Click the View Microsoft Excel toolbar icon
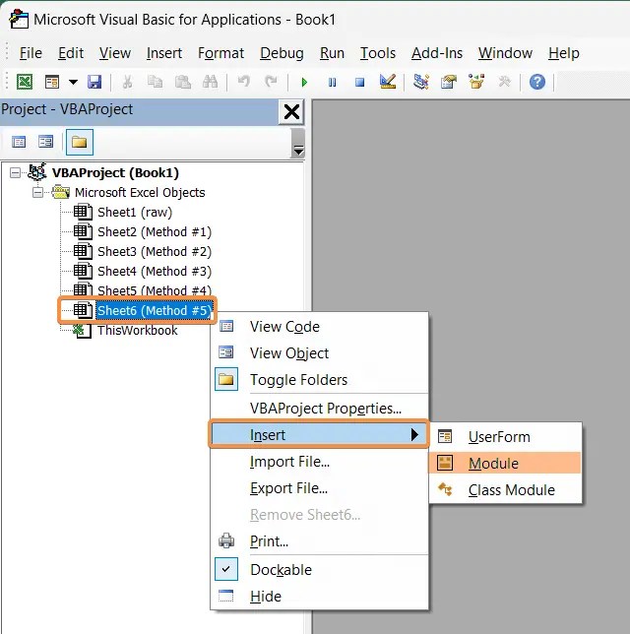 click(x=25, y=82)
